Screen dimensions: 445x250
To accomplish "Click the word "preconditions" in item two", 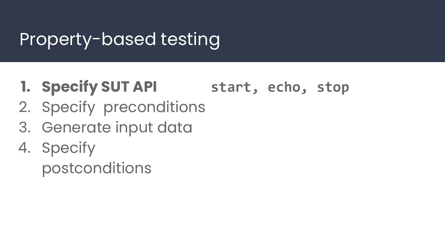I will click(154, 107).
